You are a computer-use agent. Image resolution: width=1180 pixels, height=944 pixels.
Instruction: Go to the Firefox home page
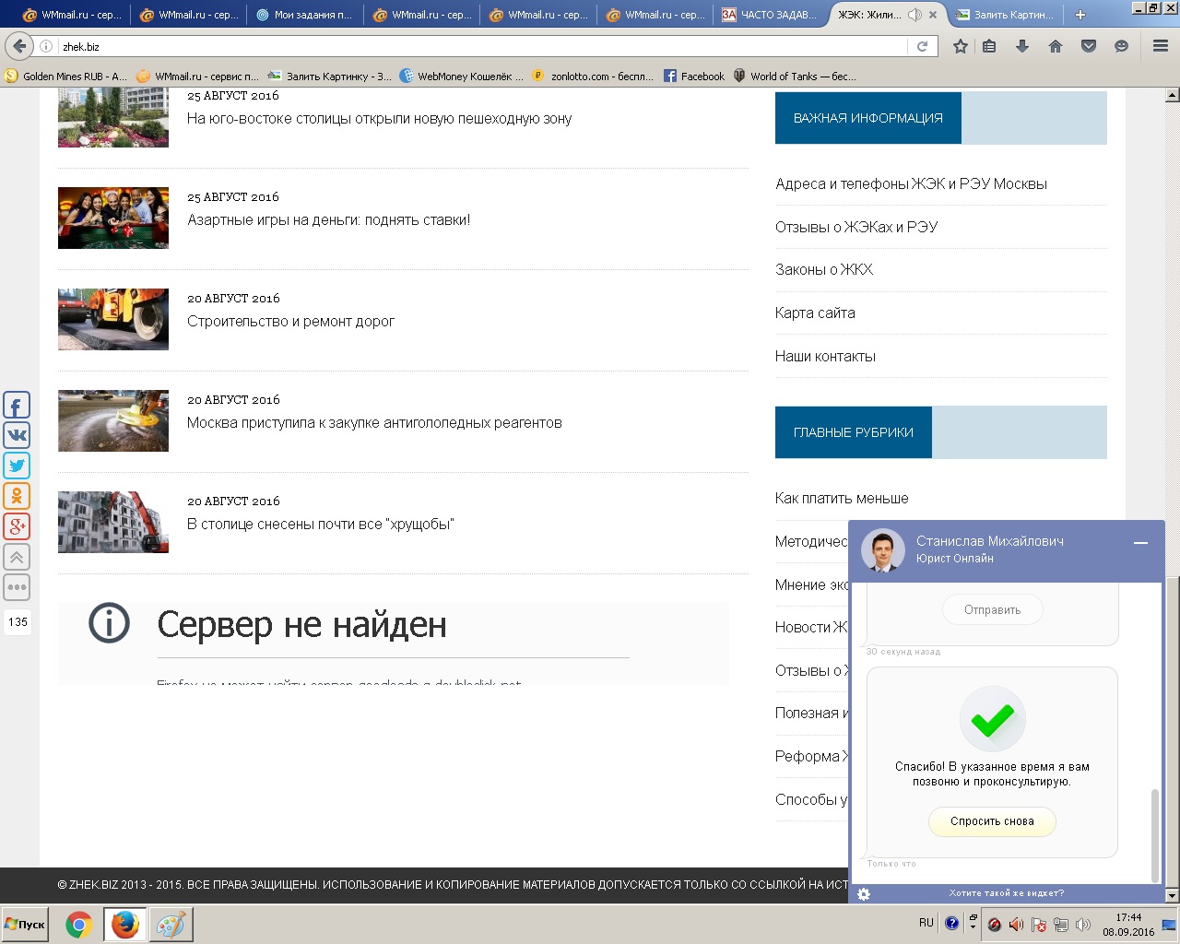(1056, 46)
